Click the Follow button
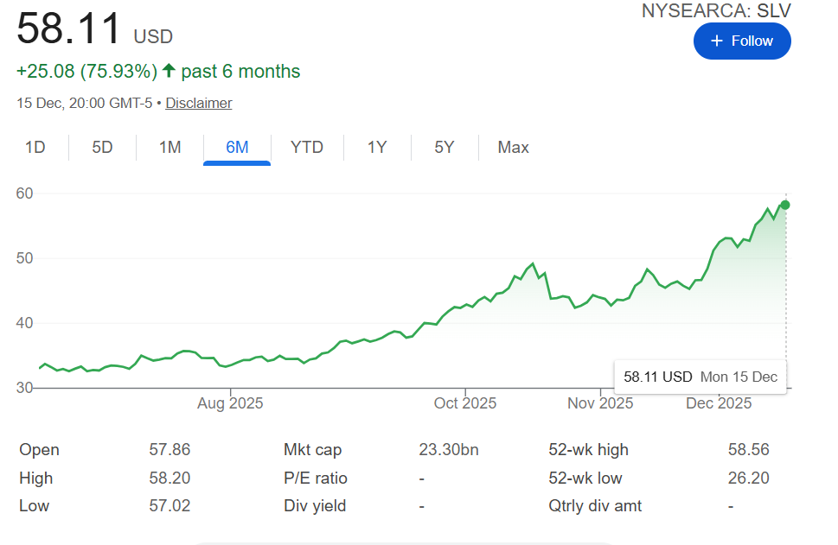The image size is (838, 545). (742, 41)
